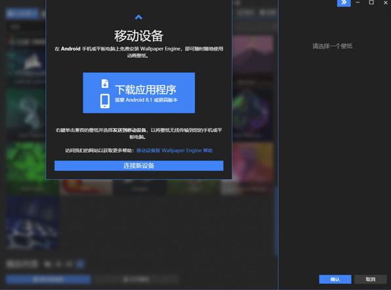Click the 取消 button

coord(371,280)
